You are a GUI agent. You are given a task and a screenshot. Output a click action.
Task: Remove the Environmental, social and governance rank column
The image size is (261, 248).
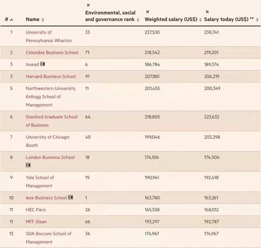click(88, 5)
